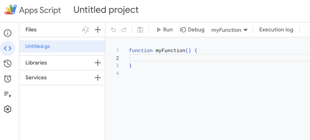310x140 pixels.
Task: Click the Redo arrow in toolbar
Action: pos(124,30)
